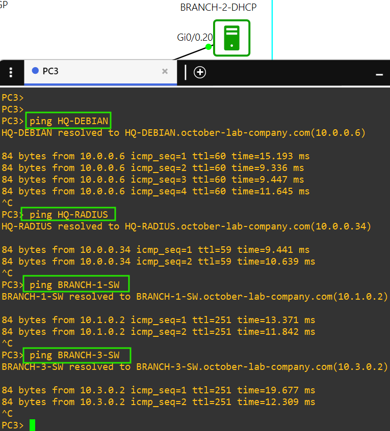Click the icmp_seq=4 reply from 10.0.0.6
This screenshot has width=390, height=431.
(x=155, y=191)
